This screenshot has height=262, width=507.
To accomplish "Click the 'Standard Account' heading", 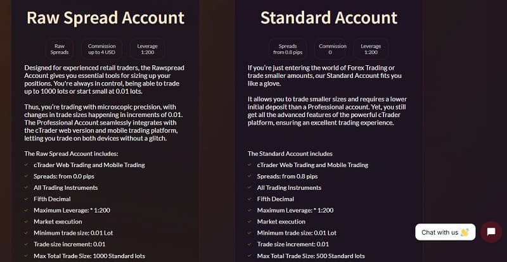I will coord(329,18).
